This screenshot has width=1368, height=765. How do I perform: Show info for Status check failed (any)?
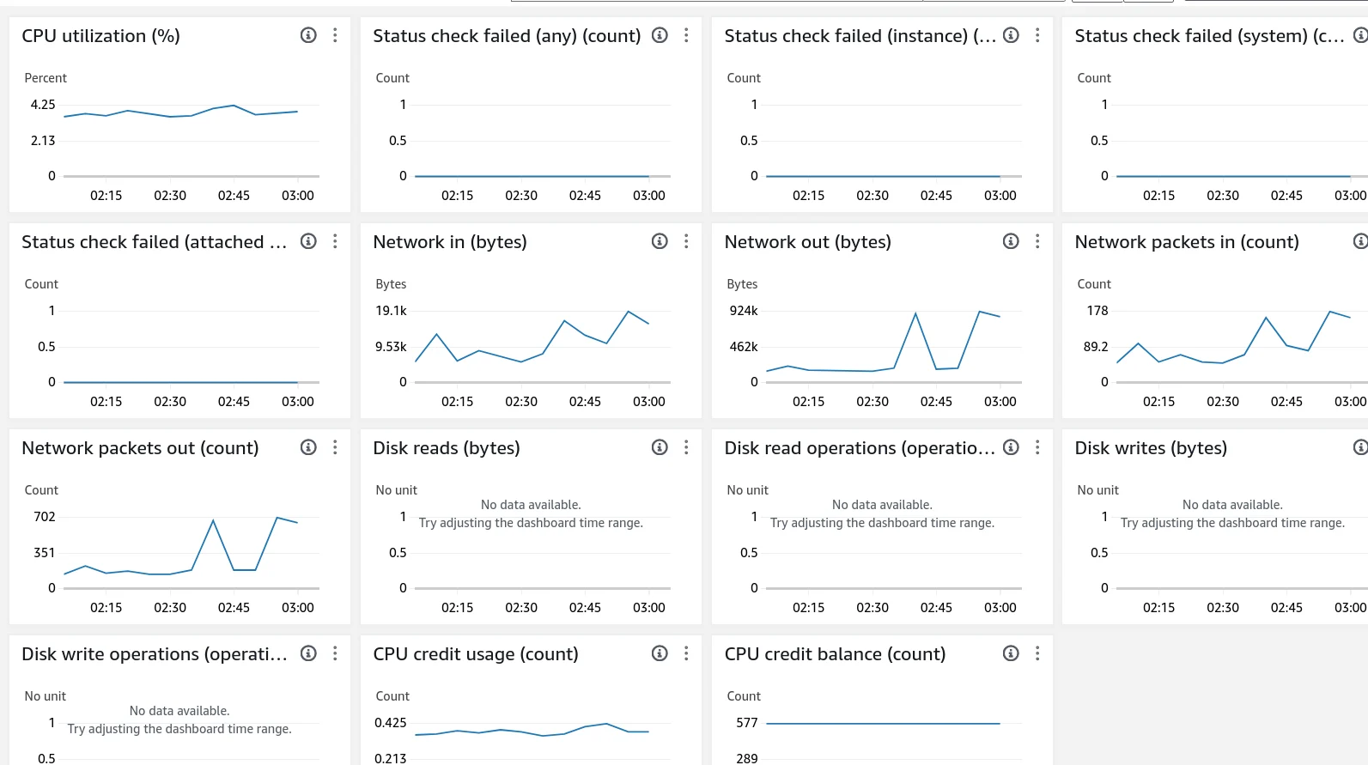(x=660, y=35)
